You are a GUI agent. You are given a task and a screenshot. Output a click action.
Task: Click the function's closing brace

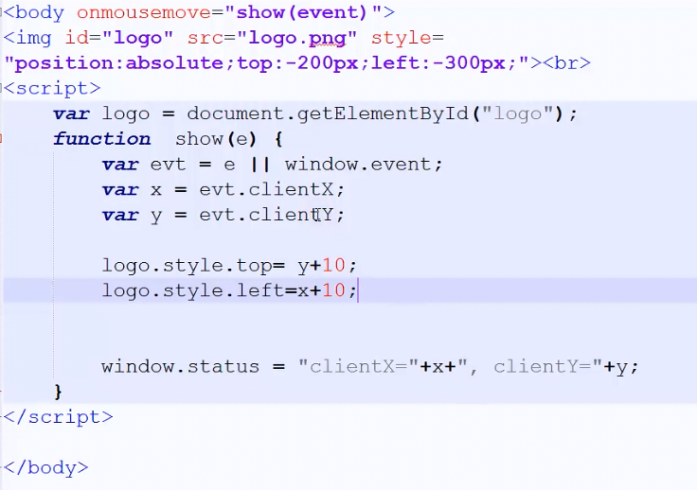(58, 392)
